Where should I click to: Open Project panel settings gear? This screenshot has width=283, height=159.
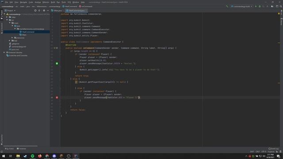click(x=44, y=11)
